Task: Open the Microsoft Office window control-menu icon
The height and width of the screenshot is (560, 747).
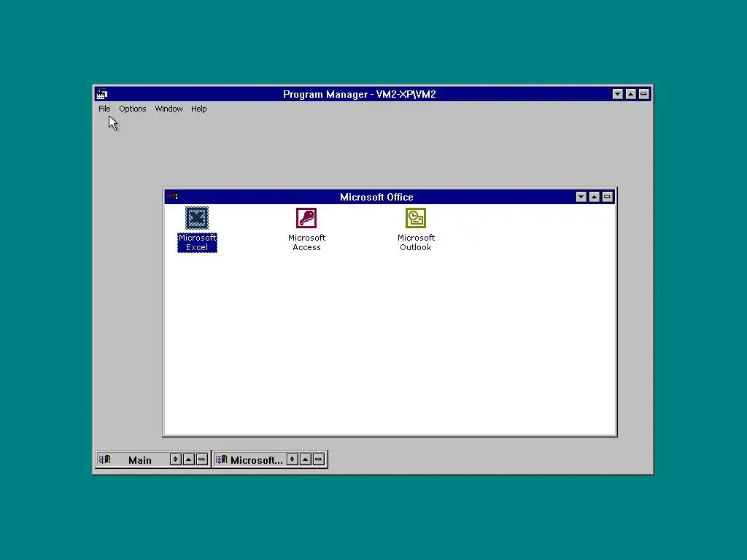Action: click(172, 196)
